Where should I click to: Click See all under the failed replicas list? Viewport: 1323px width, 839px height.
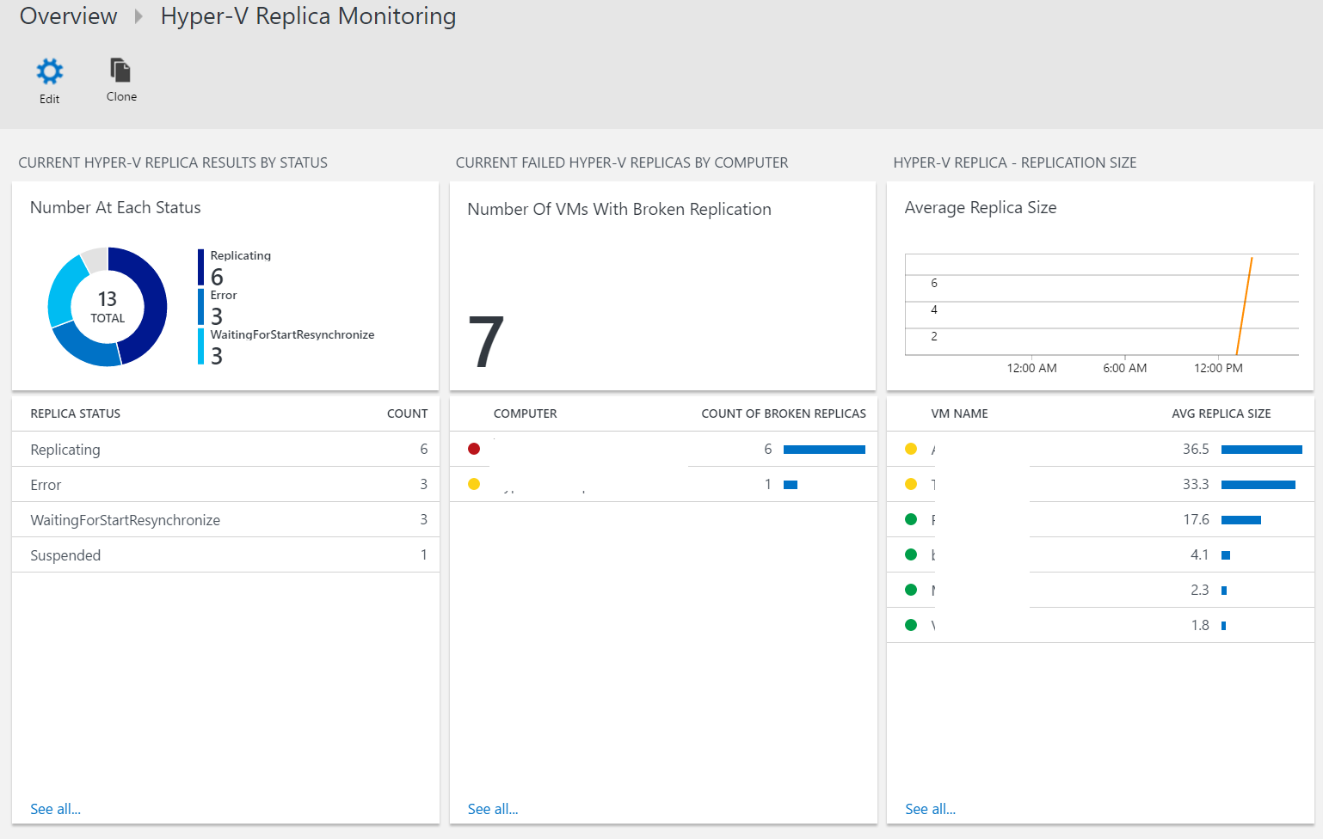point(493,809)
